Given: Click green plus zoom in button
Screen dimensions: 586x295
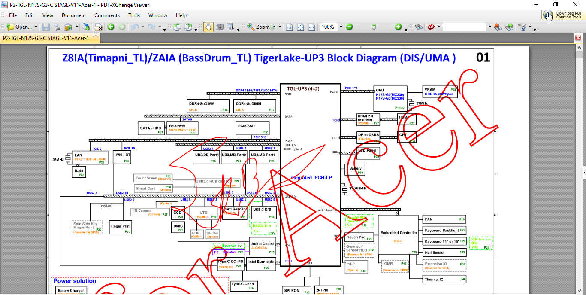Looking at the screenshot, I should (x=398, y=27).
